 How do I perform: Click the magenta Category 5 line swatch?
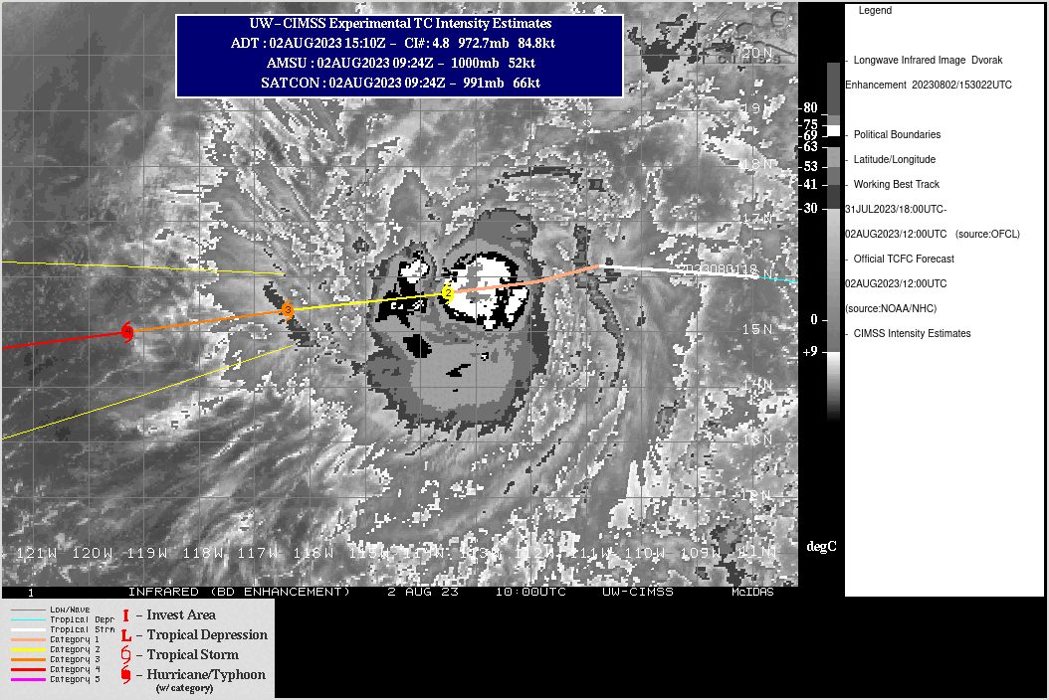tap(26, 680)
